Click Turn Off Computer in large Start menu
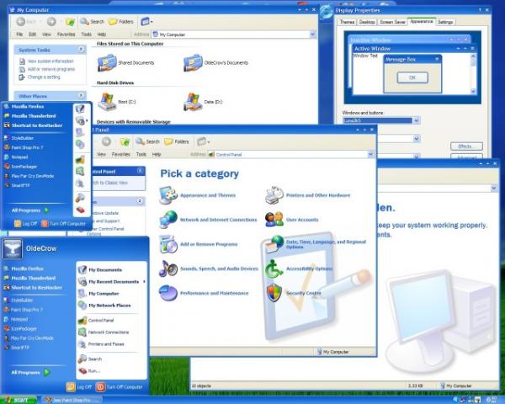505x404 pixels. click(x=120, y=387)
